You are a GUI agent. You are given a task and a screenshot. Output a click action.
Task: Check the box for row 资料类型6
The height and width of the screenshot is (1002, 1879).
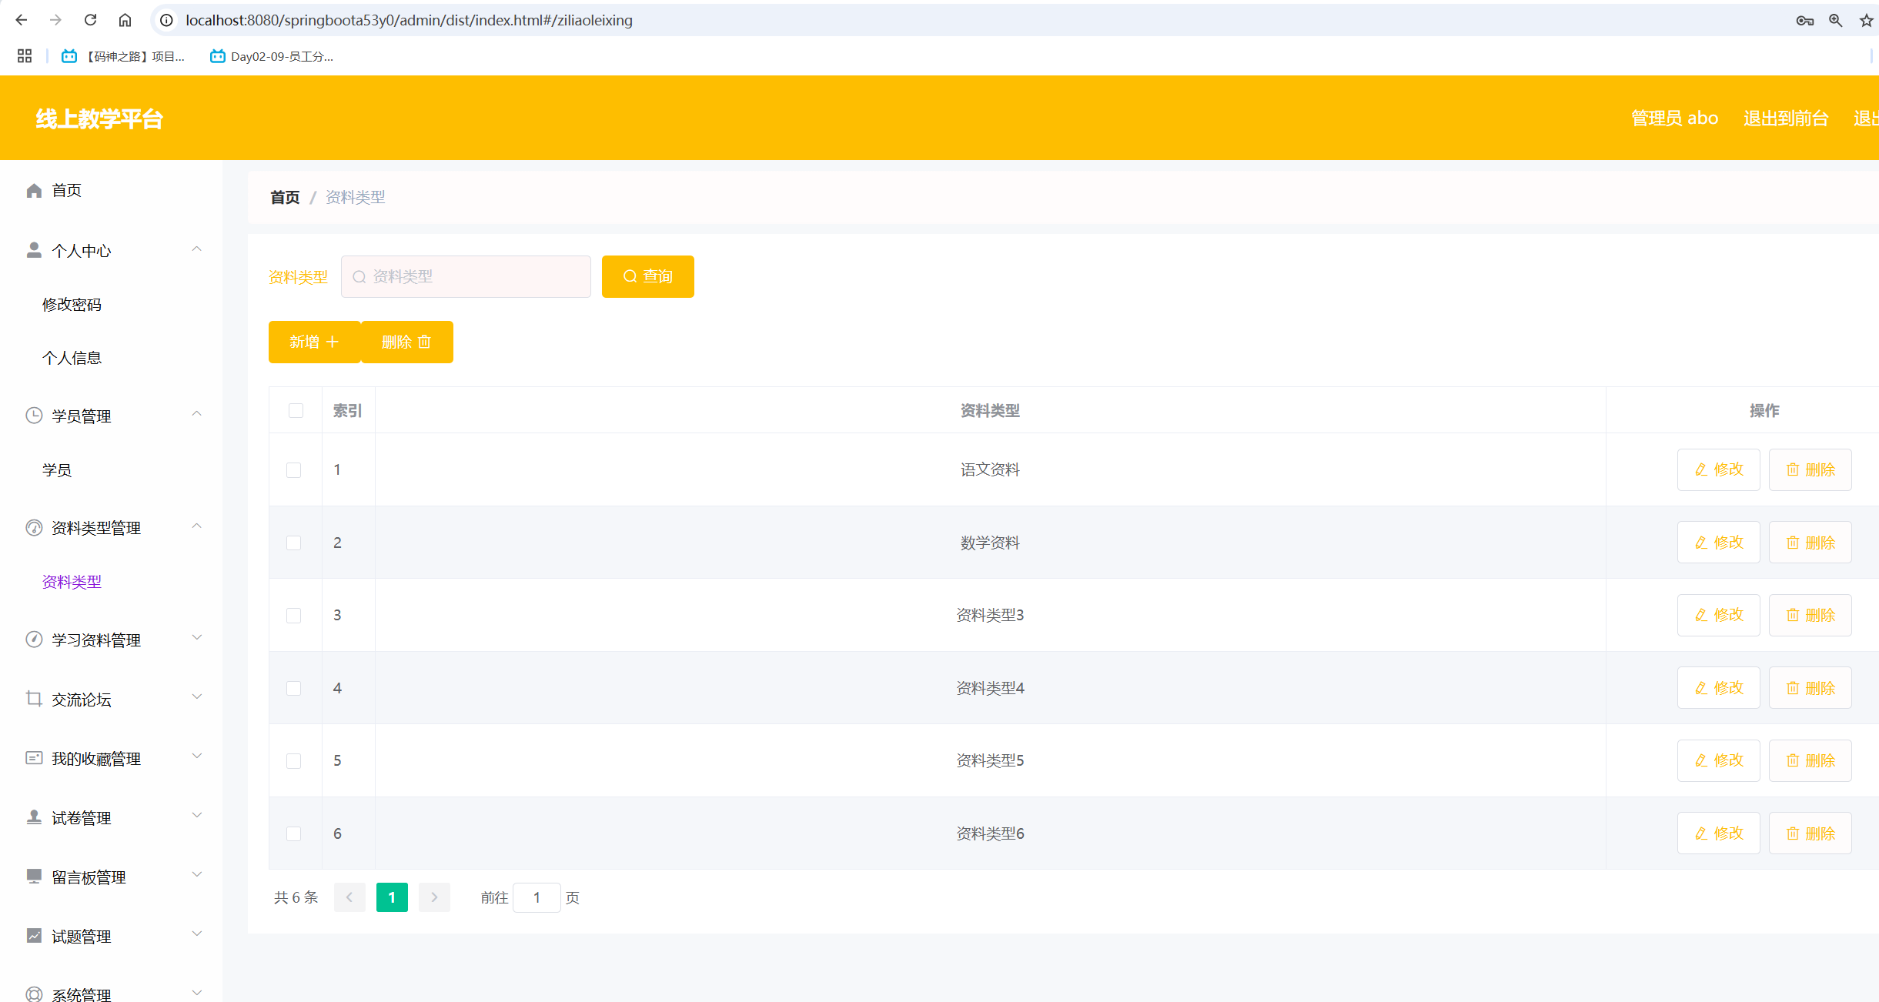pyautogui.click(x=293, y=833)
